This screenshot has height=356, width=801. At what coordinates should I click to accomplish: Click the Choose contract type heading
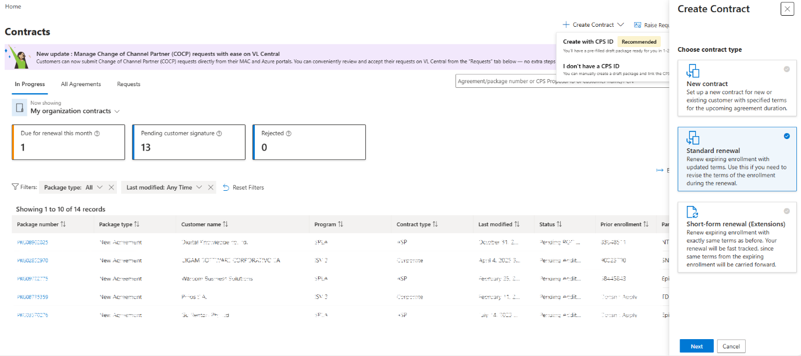[x=710, y=49]
